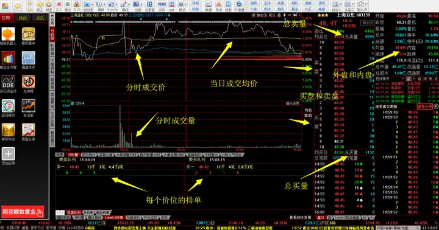Switch to the 资讯 sidebar tab
439x230 pixels.
pos(40,18)
